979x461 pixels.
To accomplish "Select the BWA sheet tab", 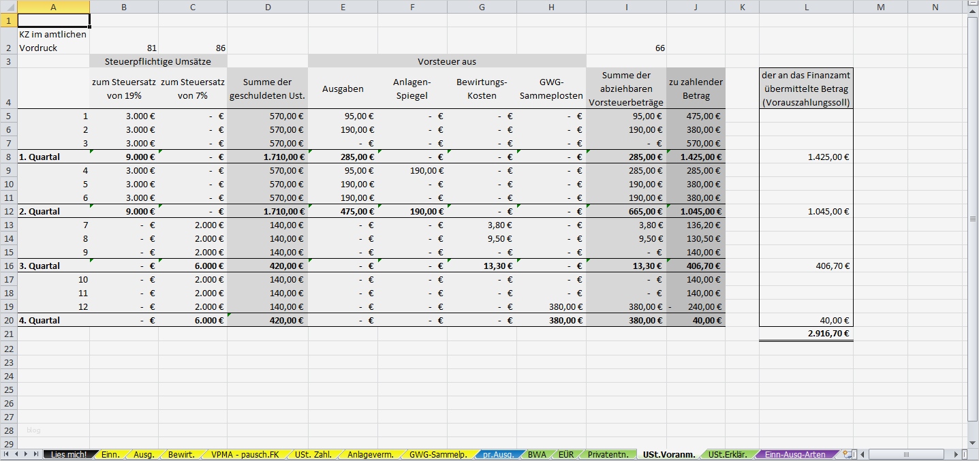I will click(538, 454).
